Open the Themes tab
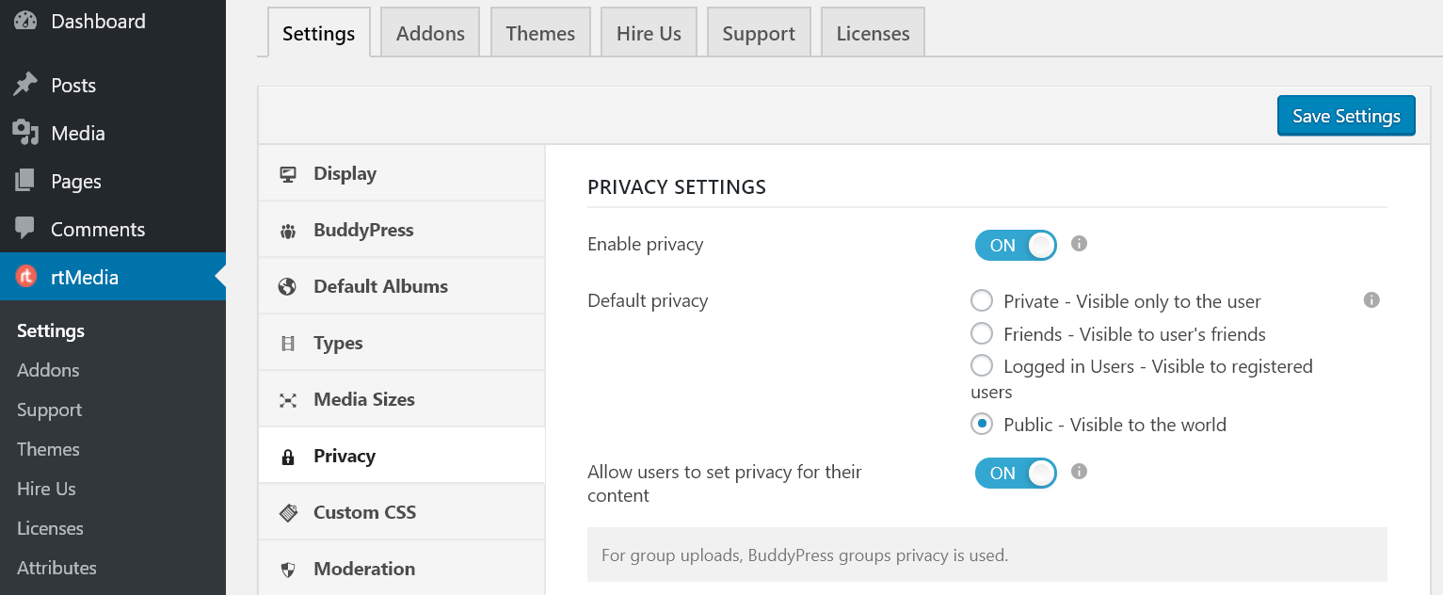 (539, 32)
